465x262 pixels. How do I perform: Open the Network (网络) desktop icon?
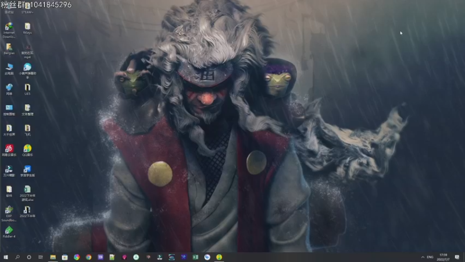point(9,90)
